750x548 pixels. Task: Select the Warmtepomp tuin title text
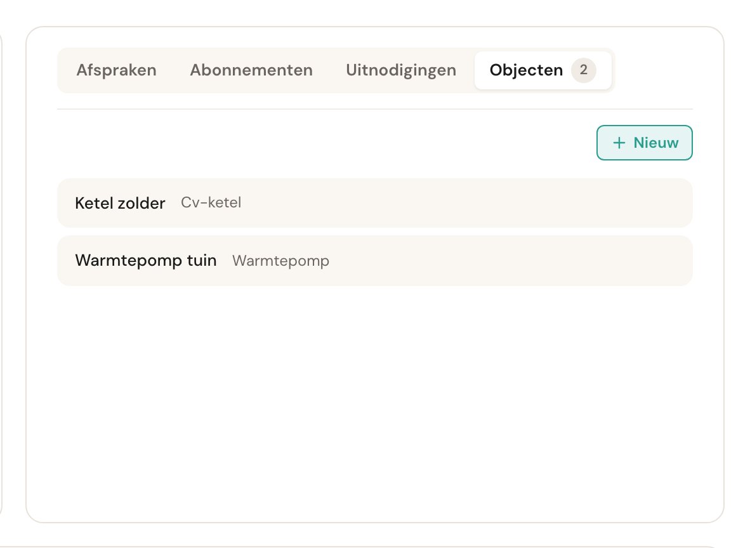tap(146, 261)
